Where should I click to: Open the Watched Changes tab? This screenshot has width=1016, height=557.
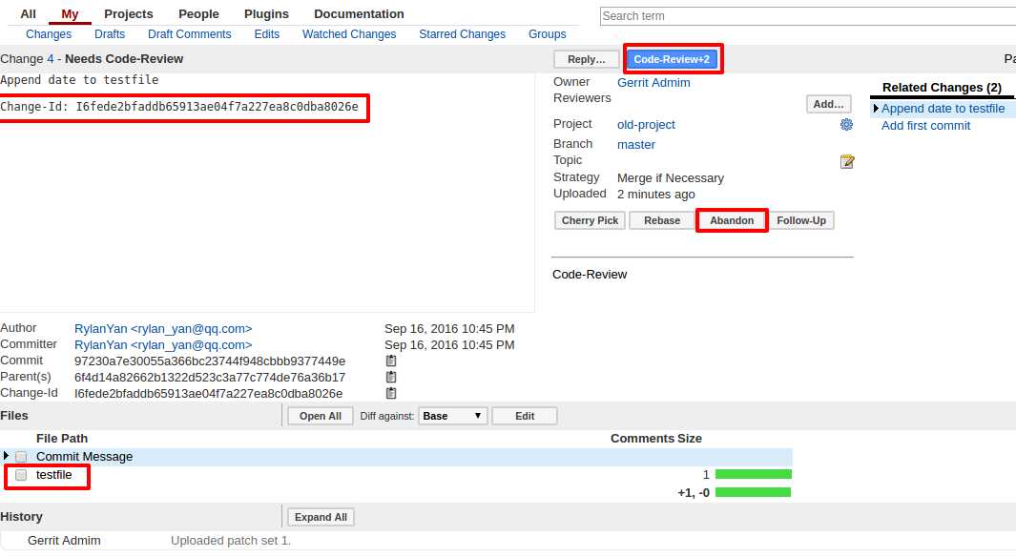click(x=349, y=33)
